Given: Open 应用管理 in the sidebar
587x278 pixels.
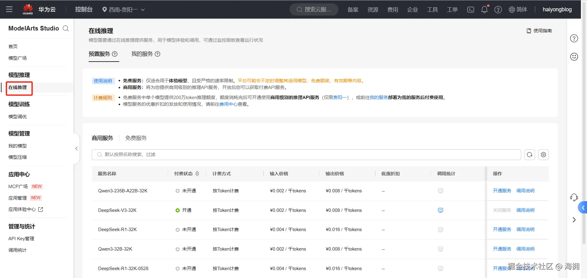Looking at the screenshot, I should [18, 198].
